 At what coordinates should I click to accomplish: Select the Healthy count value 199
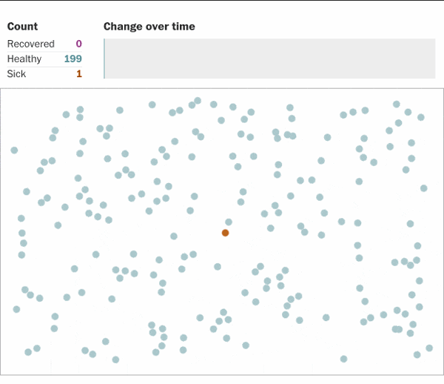73,59
